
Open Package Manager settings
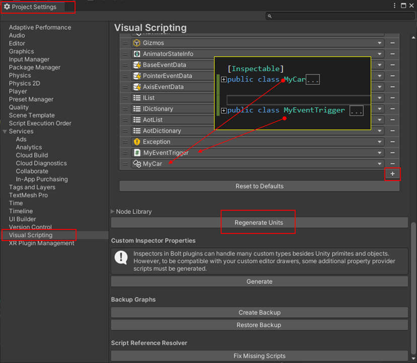(x=35, y=68)
